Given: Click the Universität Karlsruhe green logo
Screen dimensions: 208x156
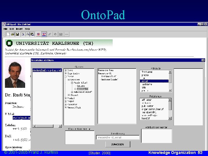Looking at the screenshot, I should (9, 43).
